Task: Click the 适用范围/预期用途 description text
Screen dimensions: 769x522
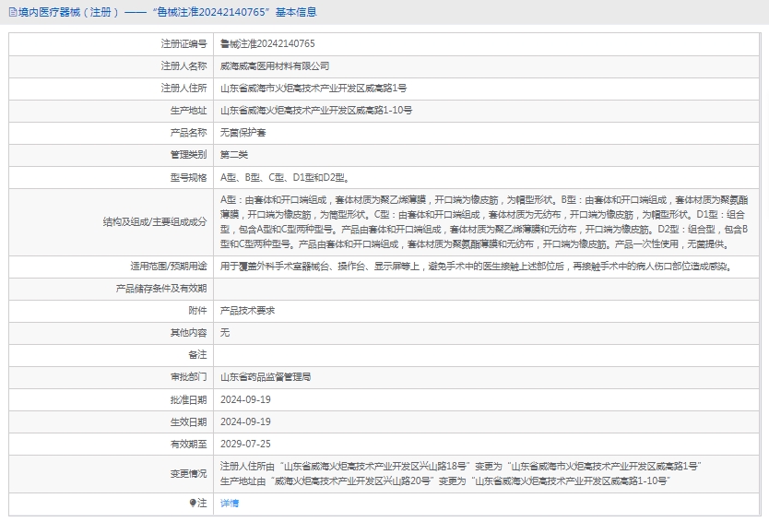Action: tap(475, 266)
